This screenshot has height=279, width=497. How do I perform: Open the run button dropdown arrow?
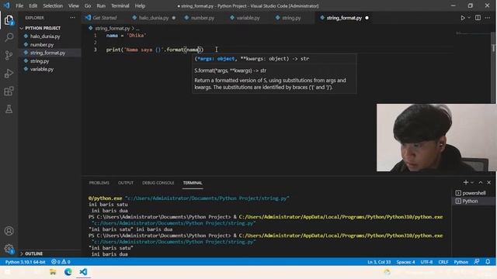[469, 18]
